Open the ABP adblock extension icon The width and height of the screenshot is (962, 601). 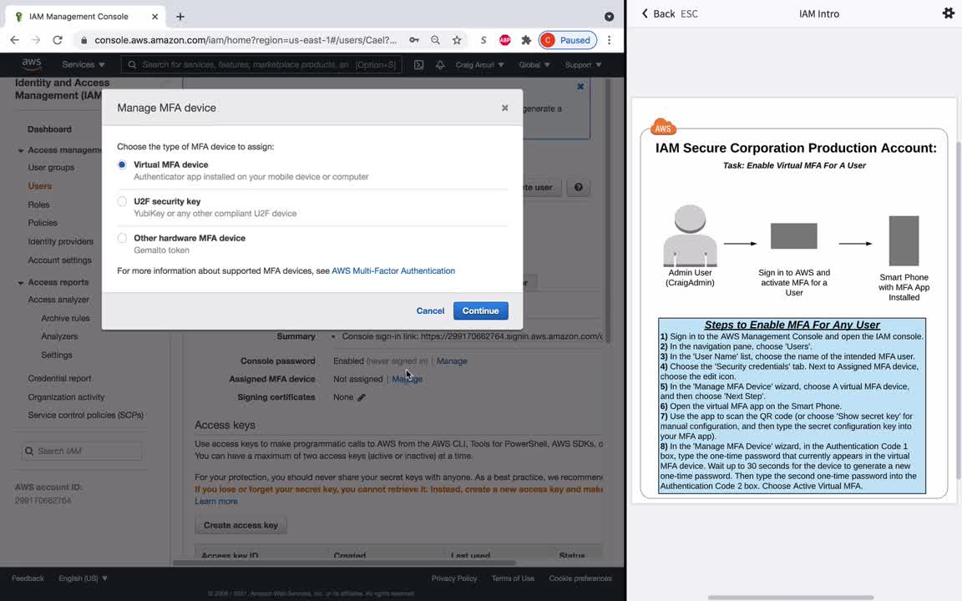505,40
